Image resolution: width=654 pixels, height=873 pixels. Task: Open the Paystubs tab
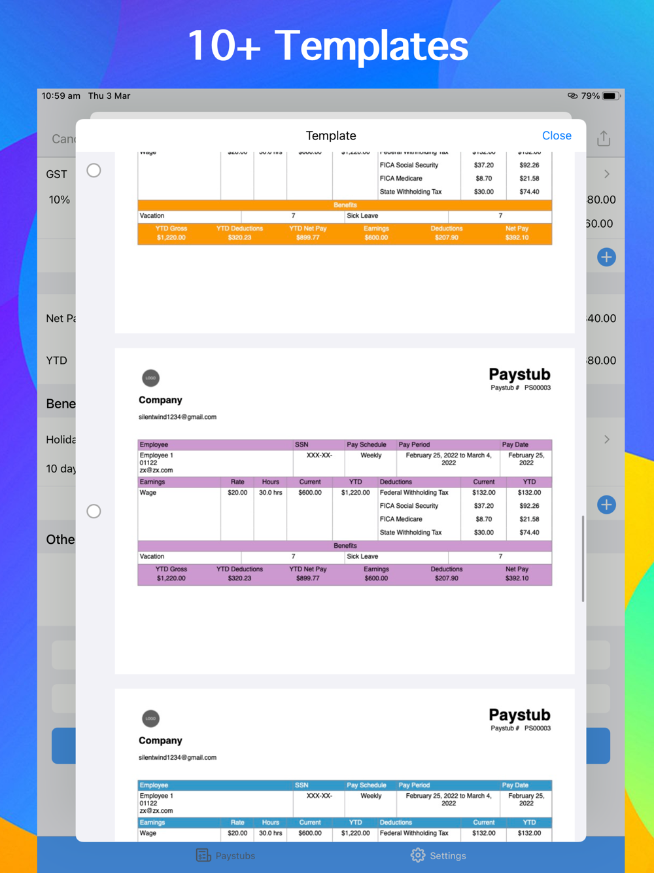coord(226,855)
